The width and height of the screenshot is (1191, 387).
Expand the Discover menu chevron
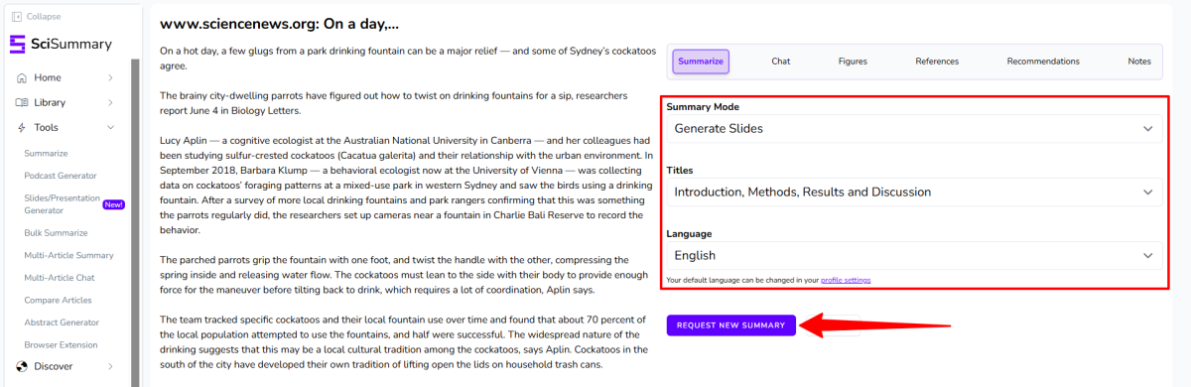110,366
